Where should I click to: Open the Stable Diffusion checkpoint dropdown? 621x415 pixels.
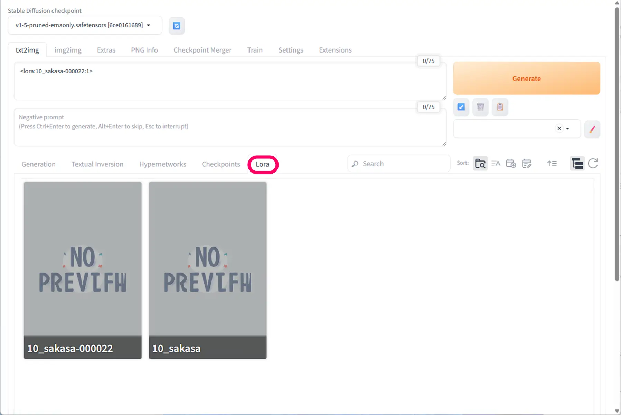pyautogui.click(x=85, y=25)
